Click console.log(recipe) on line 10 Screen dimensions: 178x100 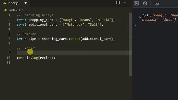point(36,58)
